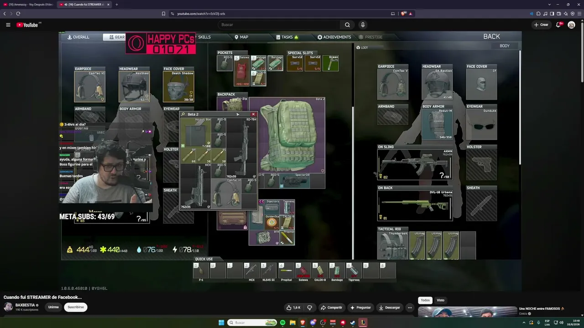Open the SKILLS tab in game
The height and width of the screenshot is (328, 584).
tap(204, 37)
